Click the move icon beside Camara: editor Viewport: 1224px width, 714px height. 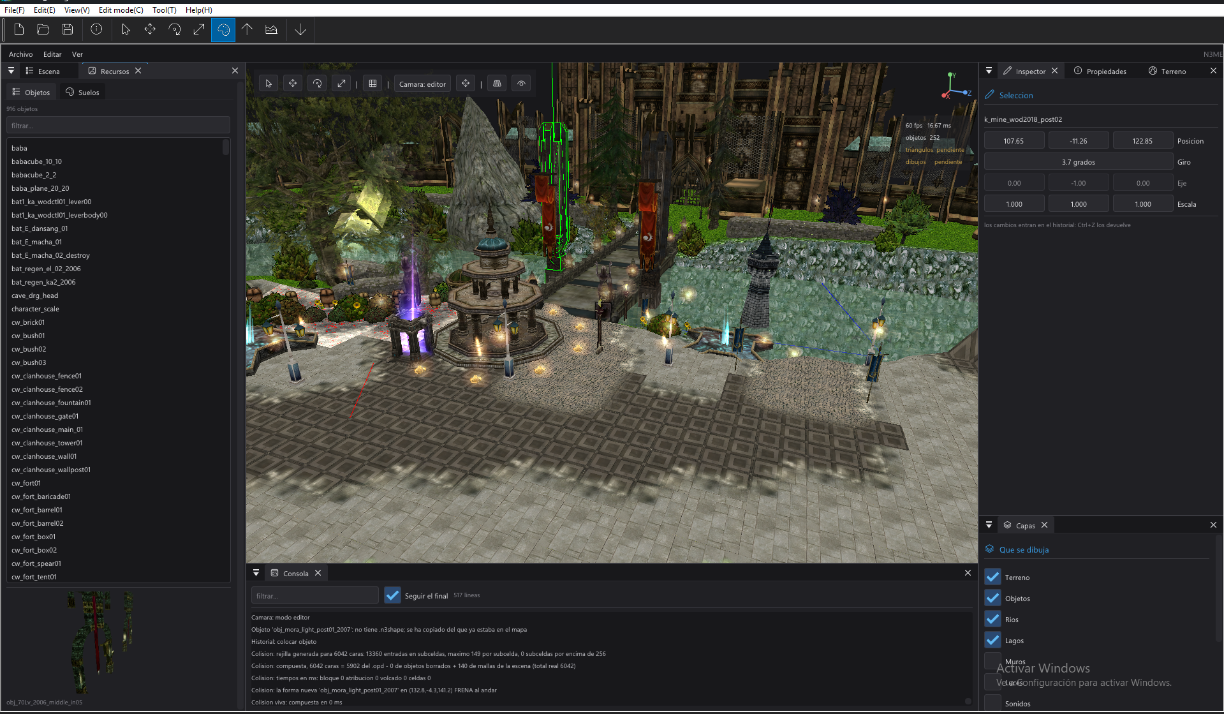pyautogui.click(x=466, y=84)
